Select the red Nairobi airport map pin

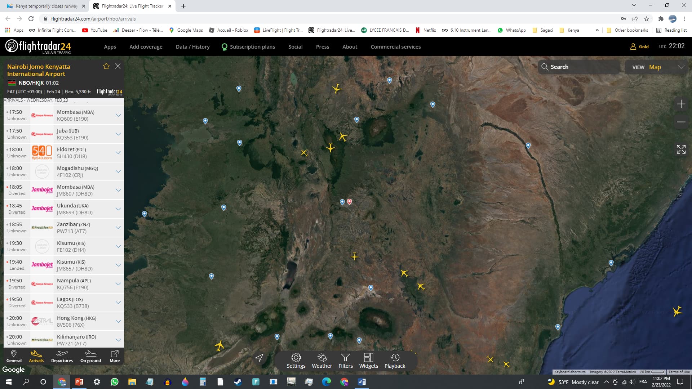pyautogui.click(x=349, y=202)
